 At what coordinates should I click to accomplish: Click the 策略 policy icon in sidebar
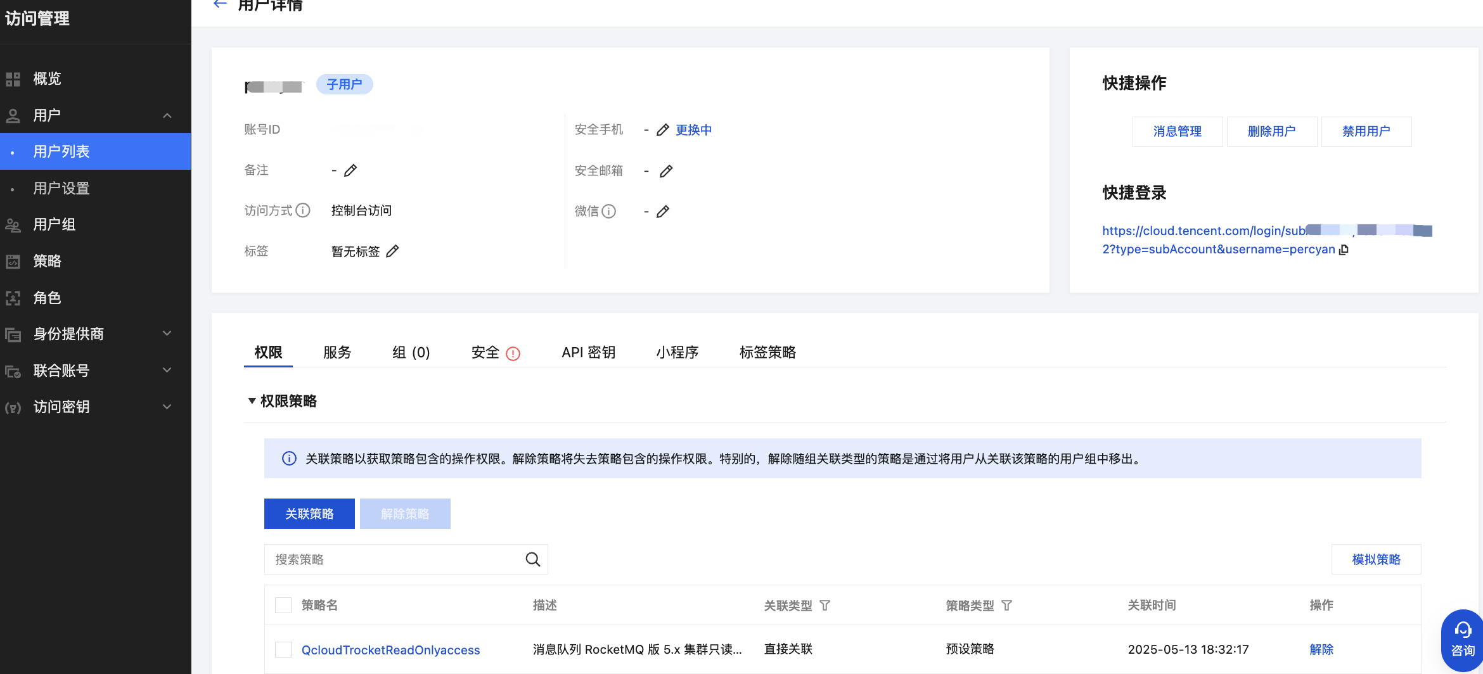pyautogui.click(x=13, y=262)
